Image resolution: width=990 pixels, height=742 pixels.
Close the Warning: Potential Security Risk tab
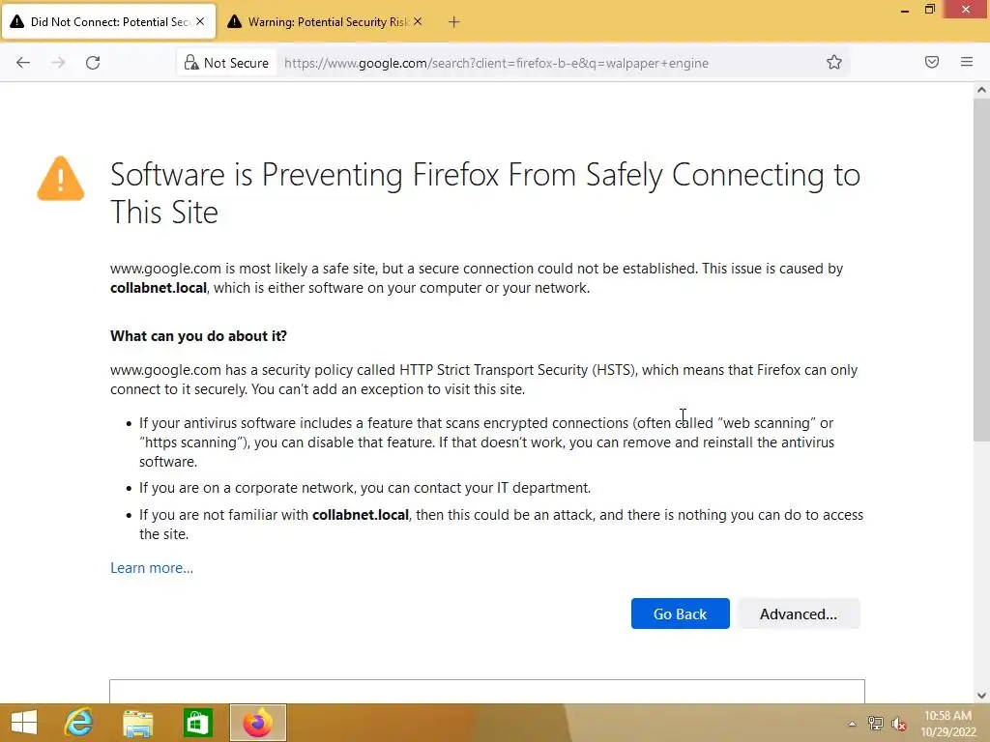418,21
